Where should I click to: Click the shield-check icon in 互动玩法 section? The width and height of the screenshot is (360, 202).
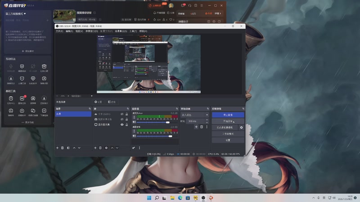point(22,66)
